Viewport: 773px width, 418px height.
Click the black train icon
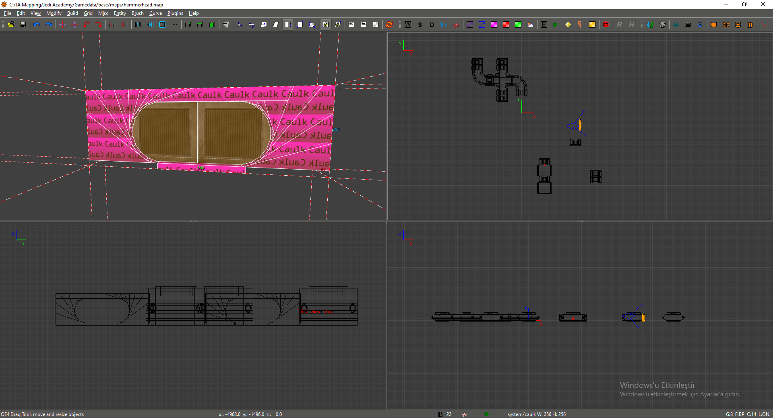(688, 25)
